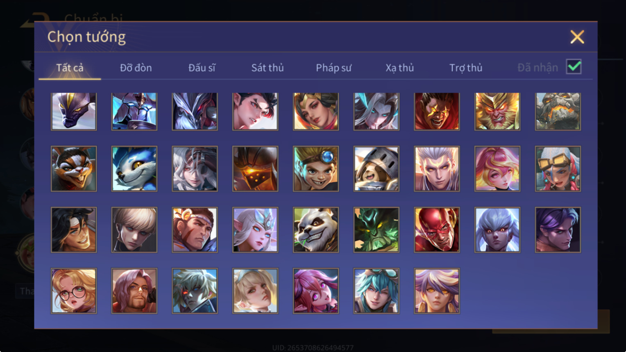Toggle the Đã nhận checkbox

coord(574,67)
